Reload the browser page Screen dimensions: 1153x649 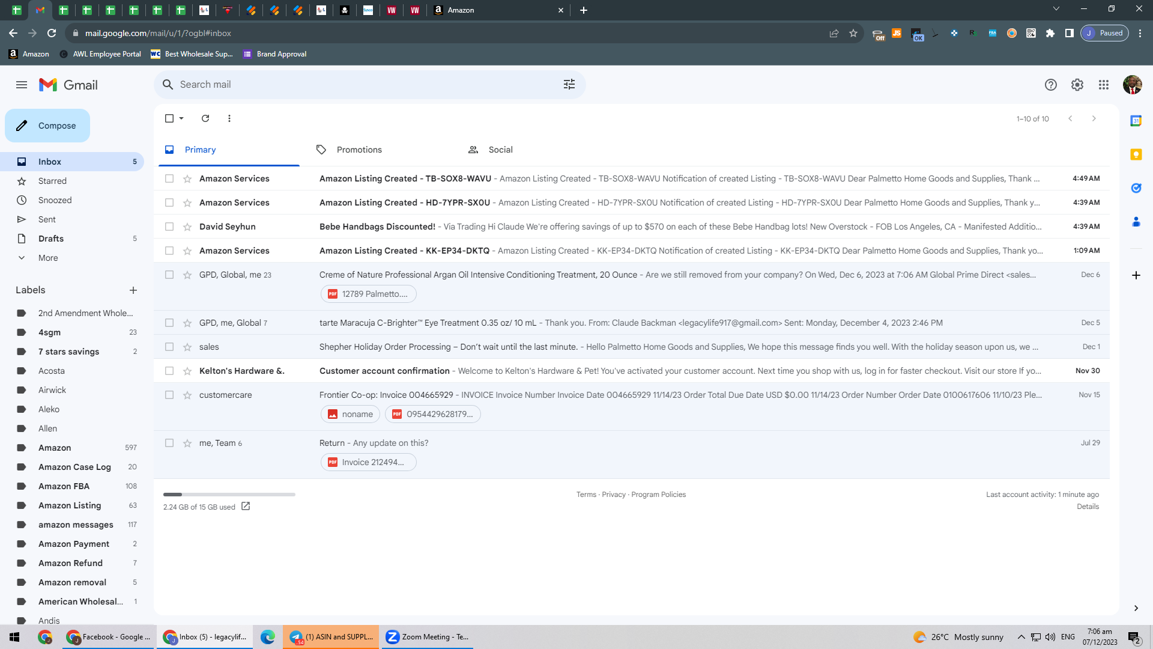(52, 33)
